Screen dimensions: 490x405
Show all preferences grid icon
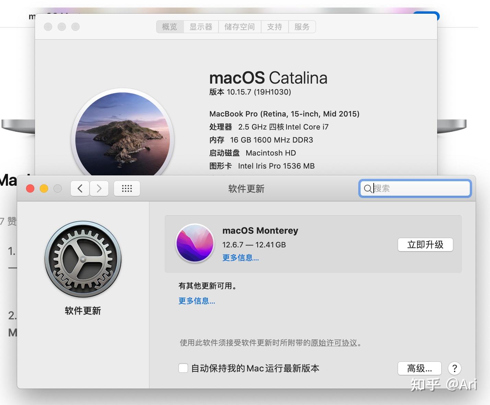tap(127, 188)
